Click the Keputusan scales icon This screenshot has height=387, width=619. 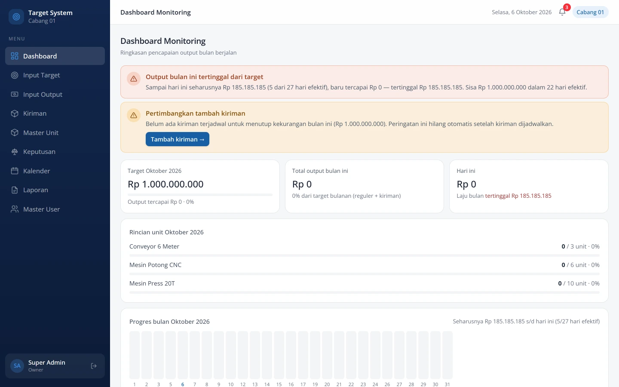click(15, 152)
